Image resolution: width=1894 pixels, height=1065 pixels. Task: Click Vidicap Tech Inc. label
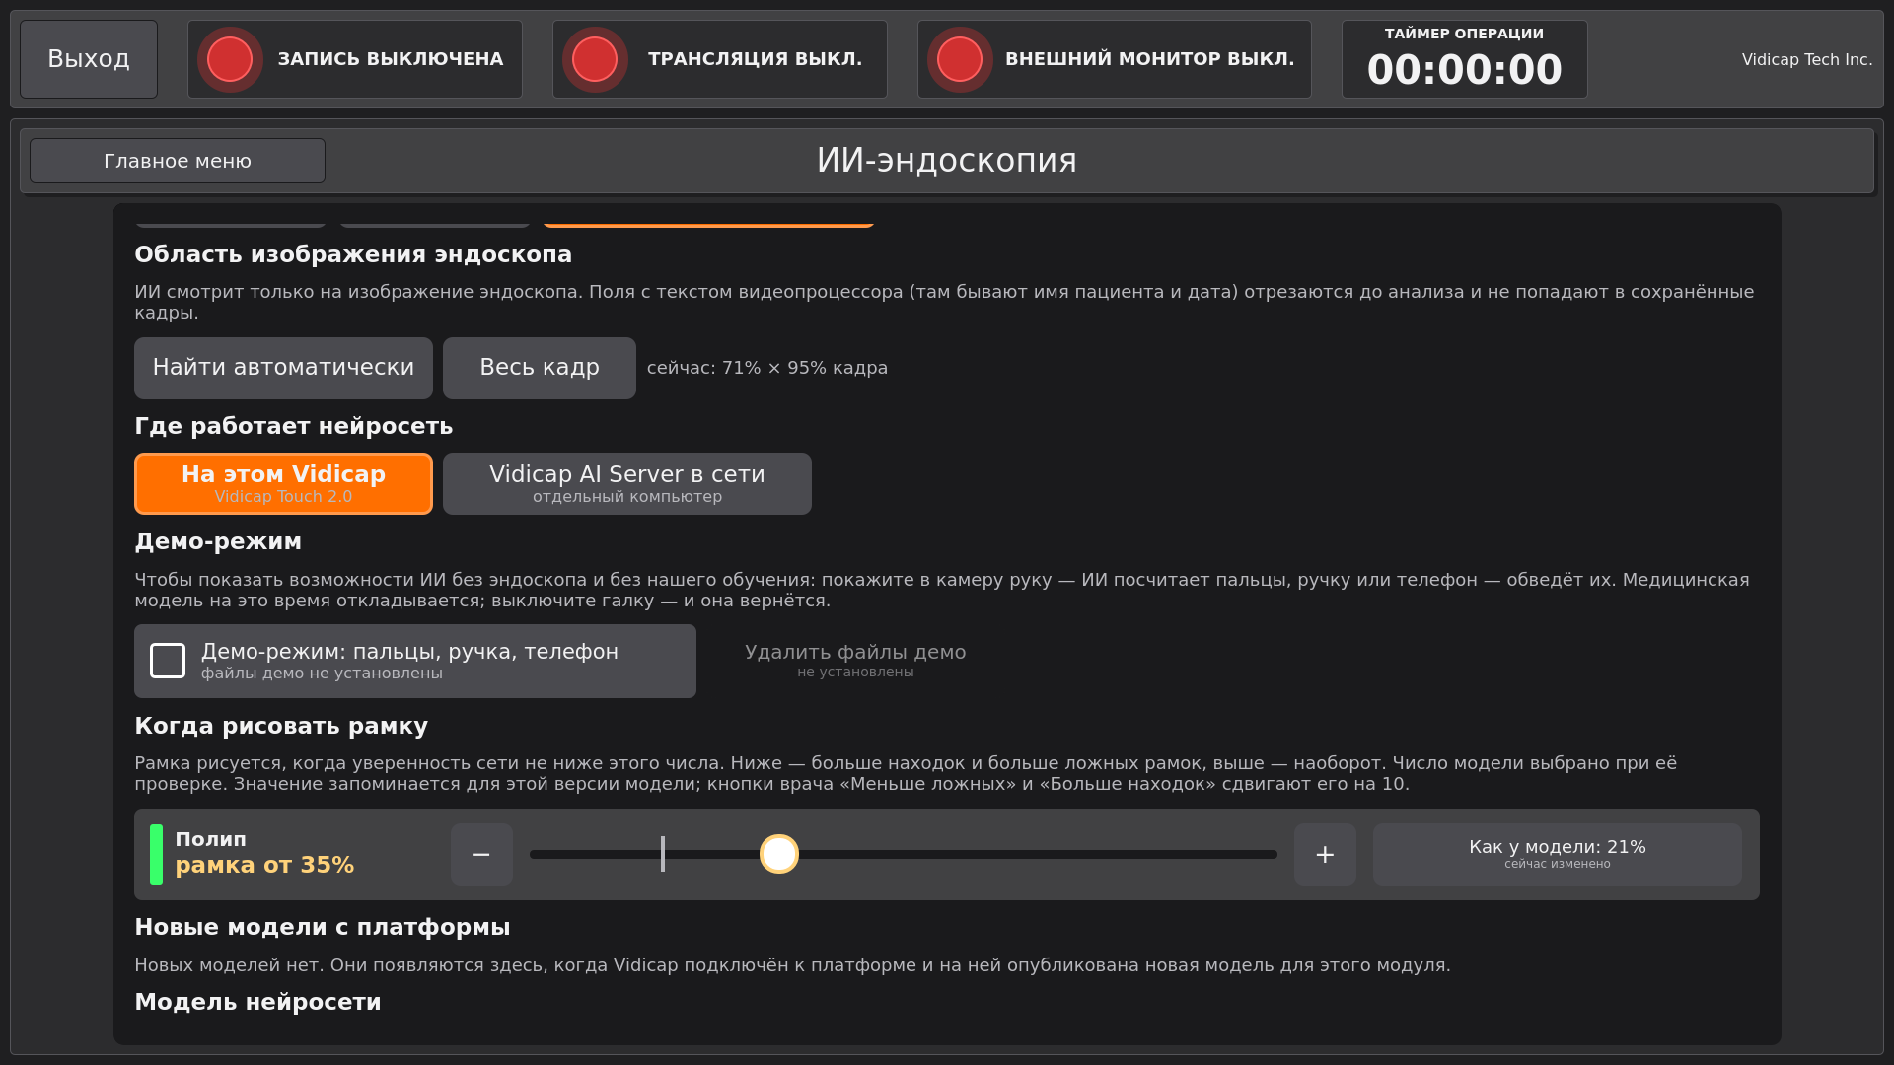(1807, 59)
